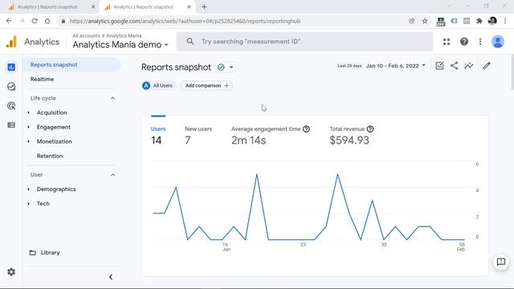Open the Insights sparkline icon
514x289 pixels.
pyautogui.click(x=469, y=66)
